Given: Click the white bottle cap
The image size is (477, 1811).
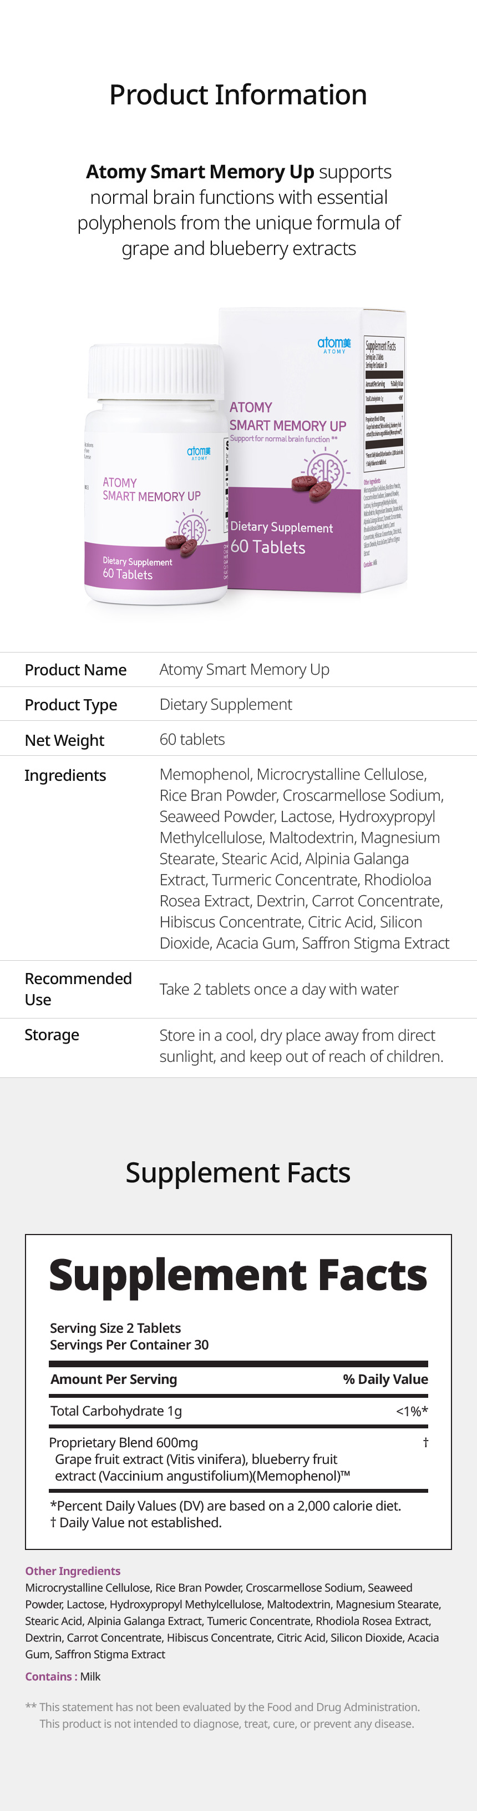Looking at the screenshot, I should (156, 371).
